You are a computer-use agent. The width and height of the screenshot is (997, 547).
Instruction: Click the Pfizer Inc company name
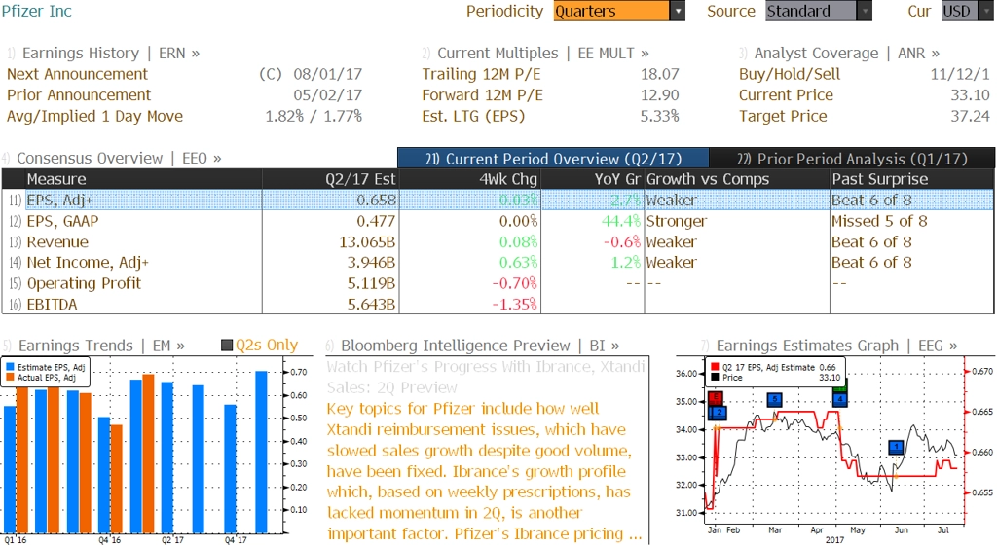[37, 11]
